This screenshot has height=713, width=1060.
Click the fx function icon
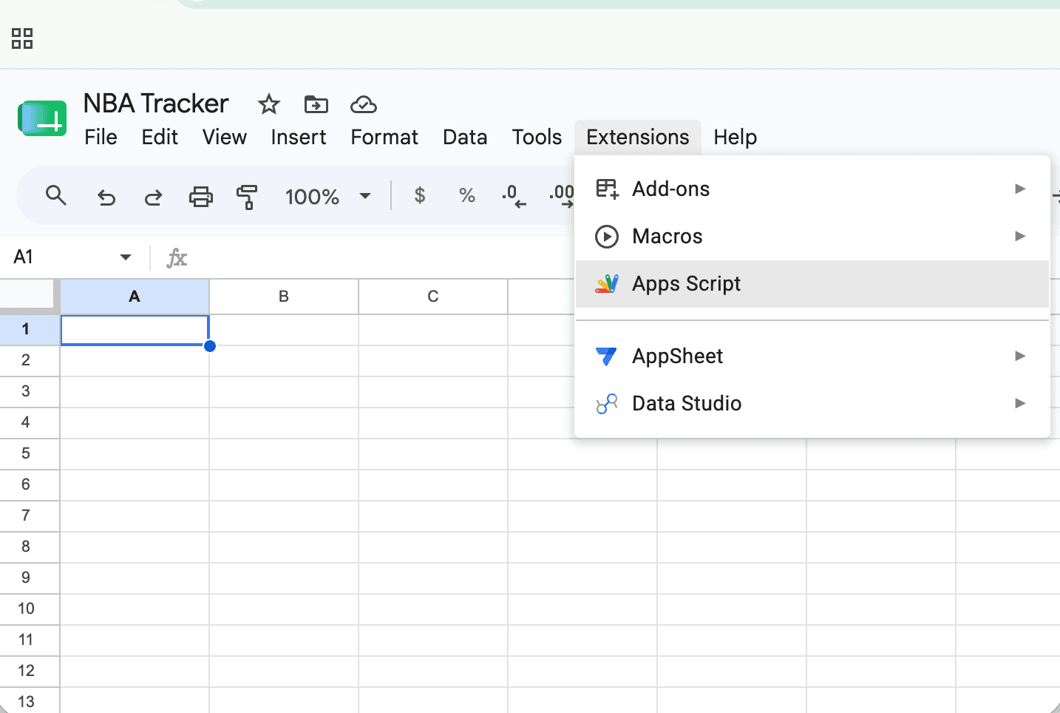(177, 258)
